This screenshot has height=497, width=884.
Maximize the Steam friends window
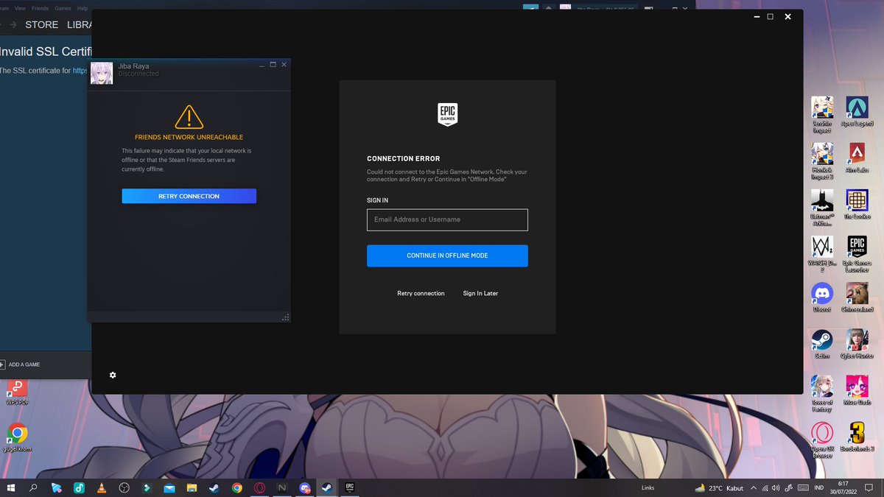[273, 65]
